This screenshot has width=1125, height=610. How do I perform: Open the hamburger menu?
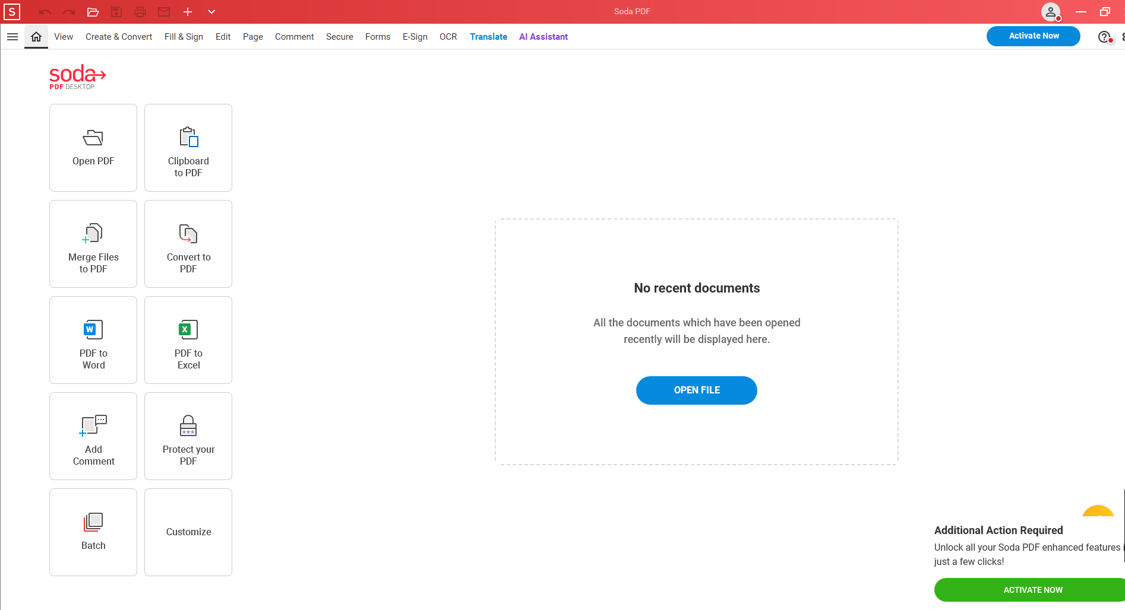(x=12, y=37)
